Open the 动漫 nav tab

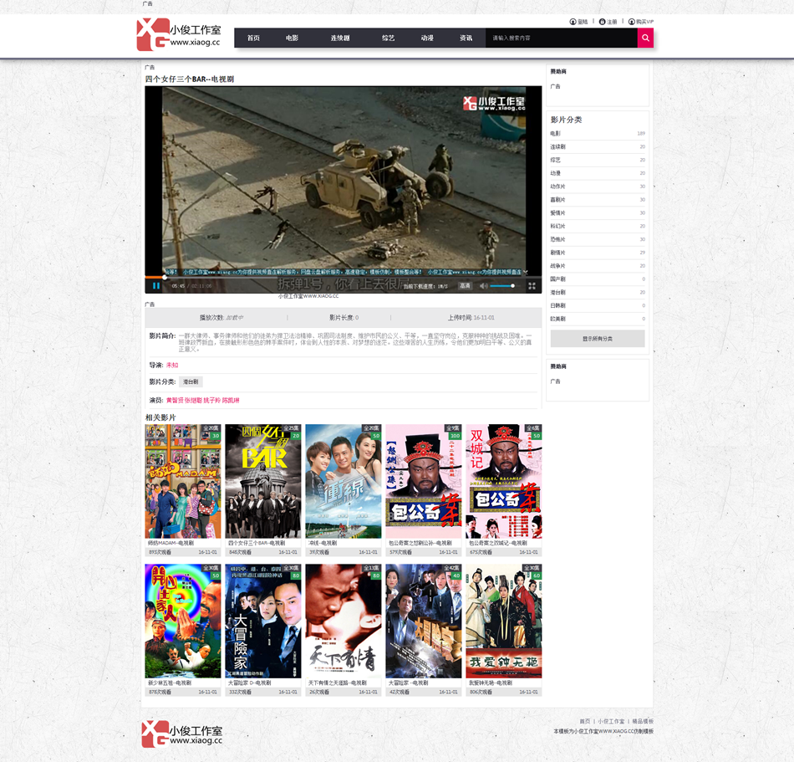point(427,38)
